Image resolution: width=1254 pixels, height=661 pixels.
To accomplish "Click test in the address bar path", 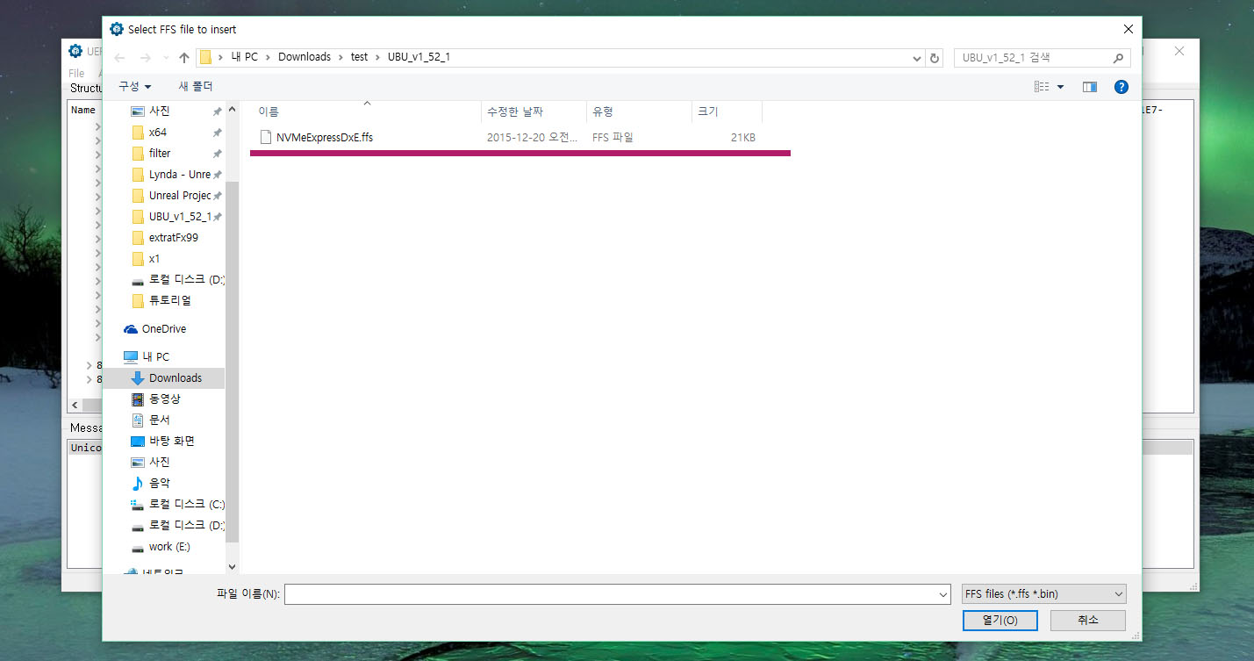I will pyautogui.click(x=359, y=57).
